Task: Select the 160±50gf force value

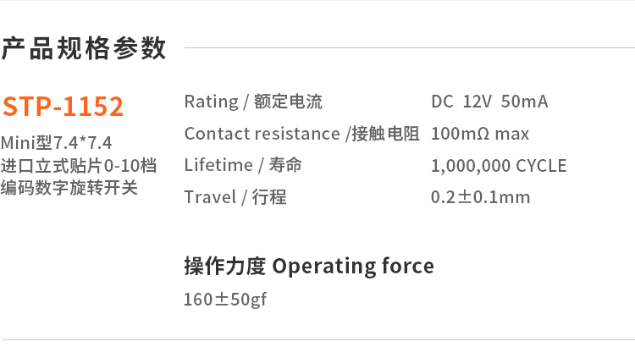Action: (x=225, y=300)
